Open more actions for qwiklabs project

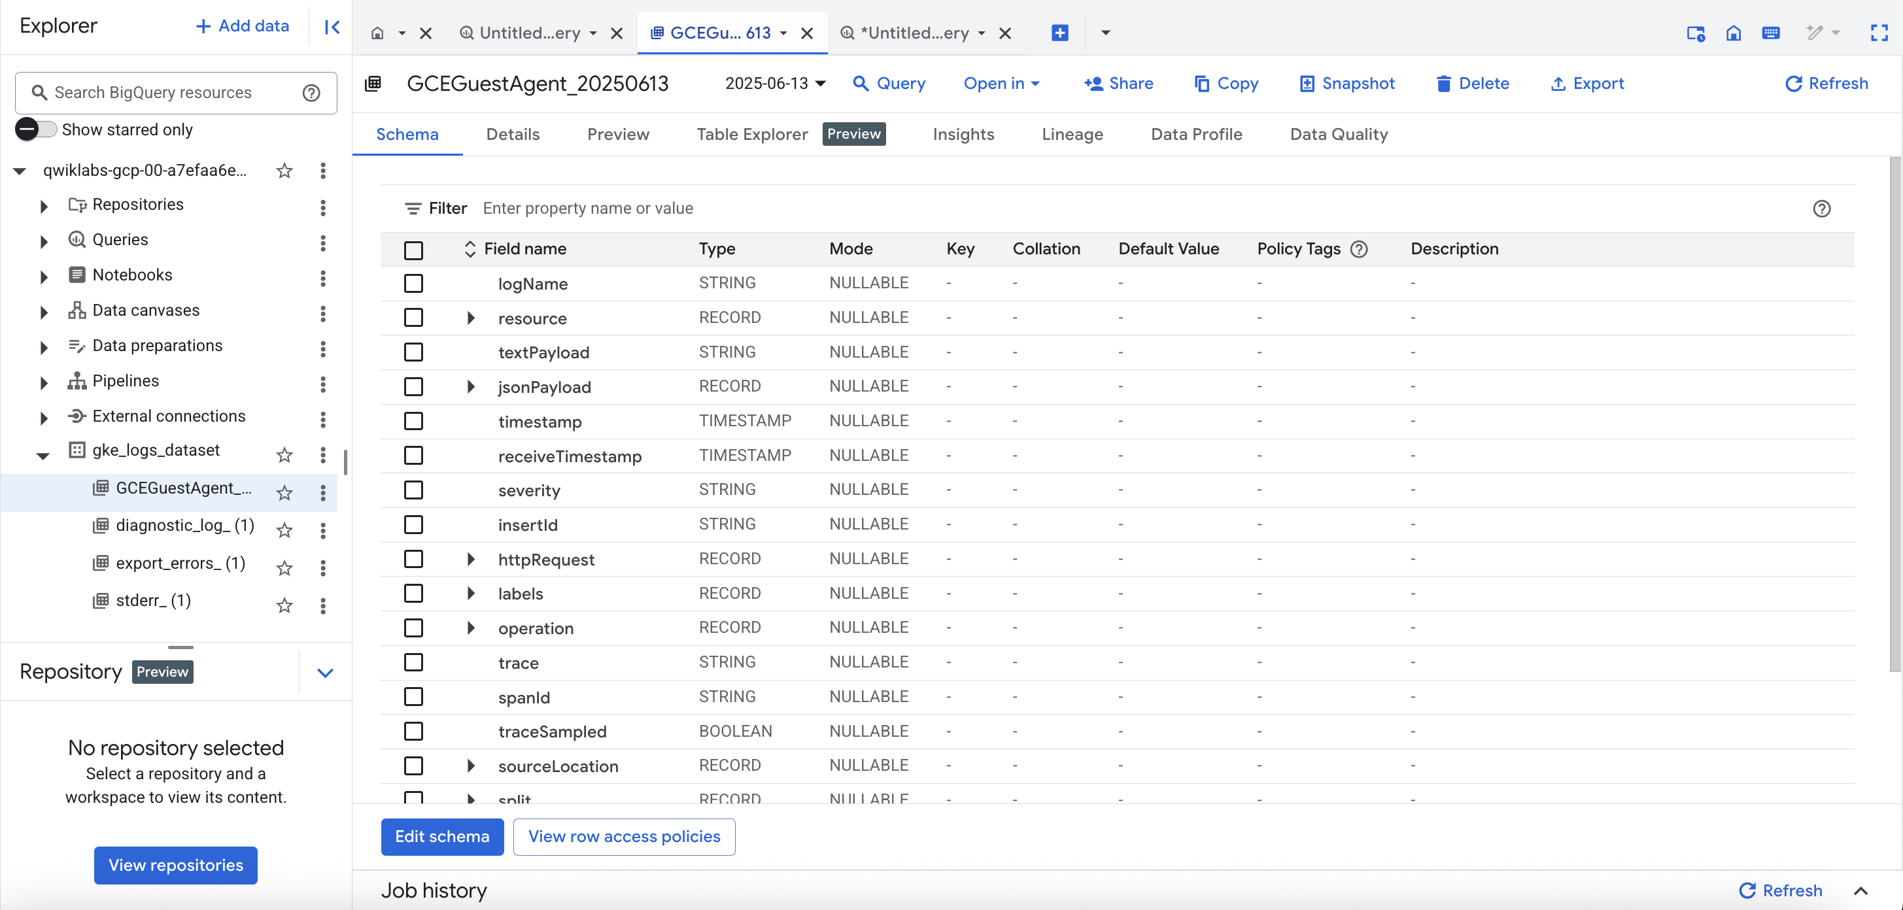click(x=323, y=171)
